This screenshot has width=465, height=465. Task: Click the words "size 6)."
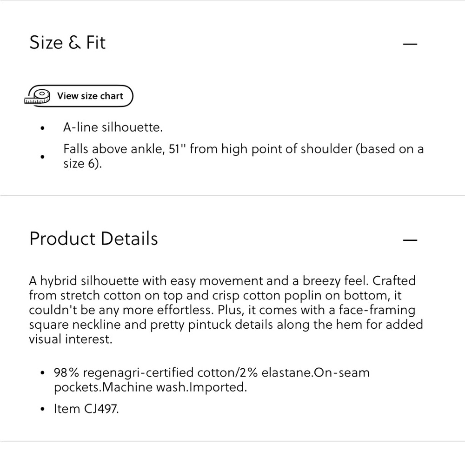tap(82, 163)
